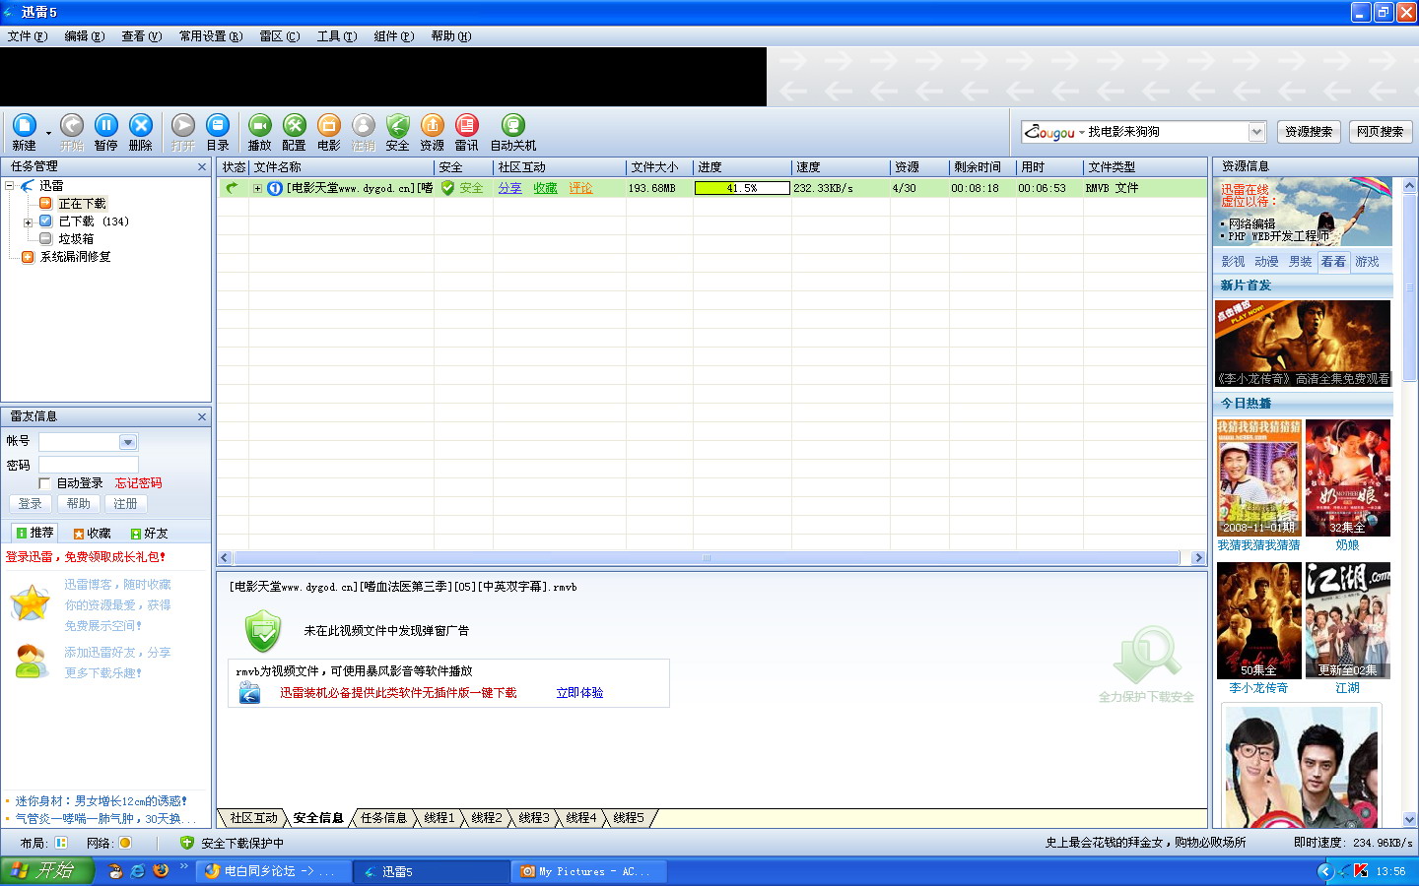Open the 帐号 account dropdown

(127, 442)
